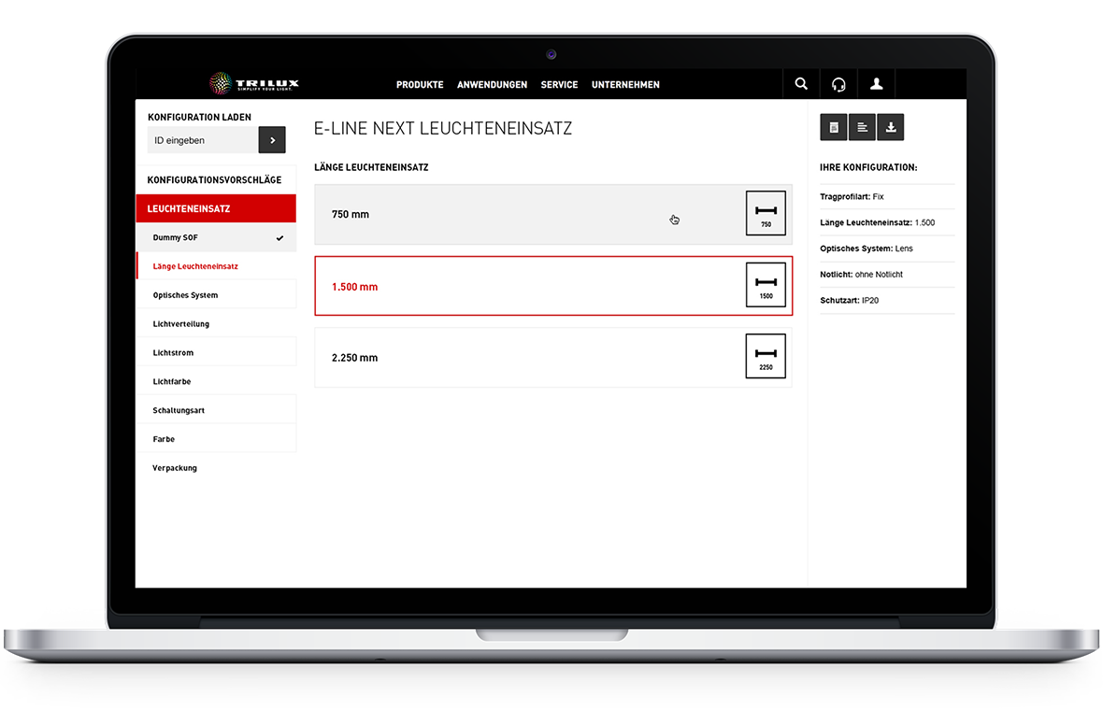Click the document sheet icon button
Image resolution: width=1103 pixels, height=710 pixels.
[834, 127]
